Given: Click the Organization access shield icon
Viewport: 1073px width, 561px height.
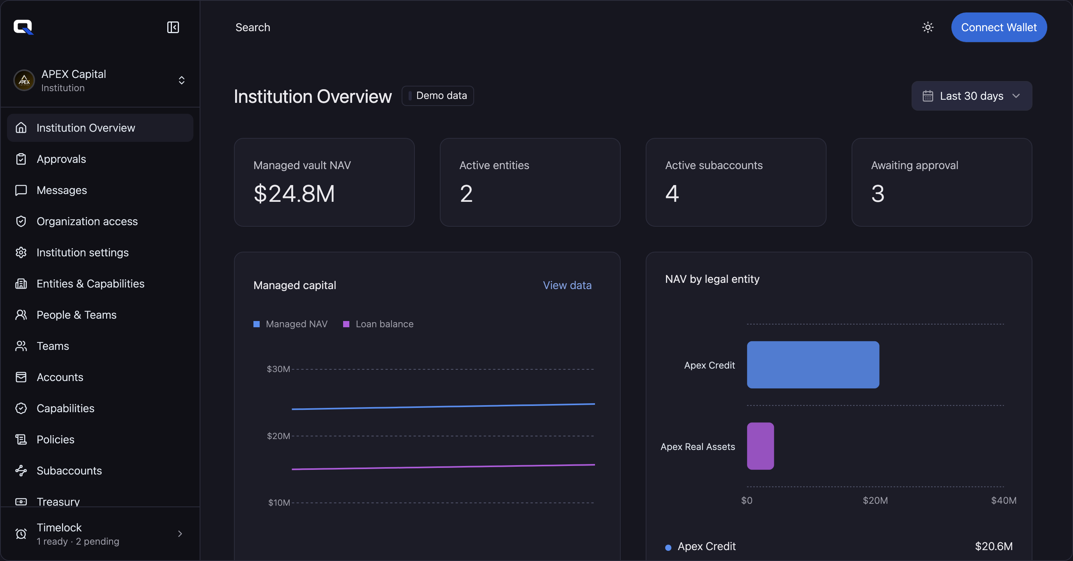Looking at the screenshot, I should pos(21,221).
